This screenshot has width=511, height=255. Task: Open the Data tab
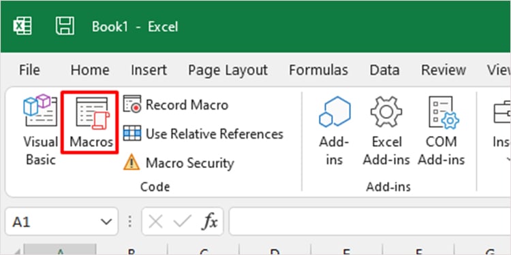coord(384,70)
